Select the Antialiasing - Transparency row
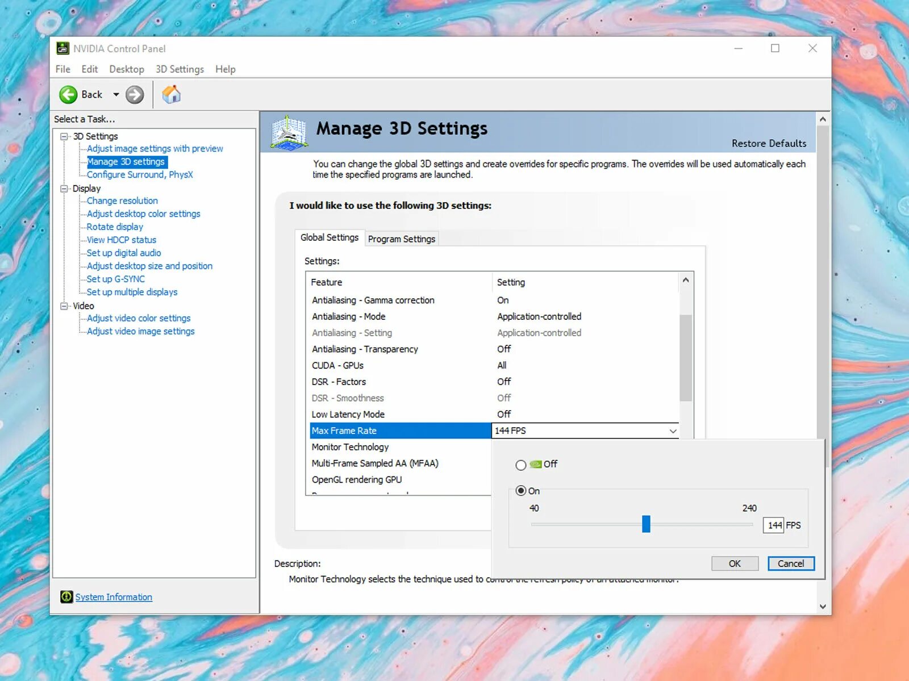909x681 pixels. pos(493,349)
